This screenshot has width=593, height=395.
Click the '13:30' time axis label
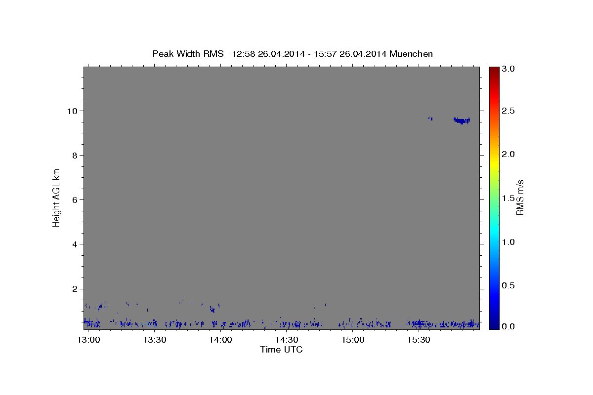pos(155,340)
